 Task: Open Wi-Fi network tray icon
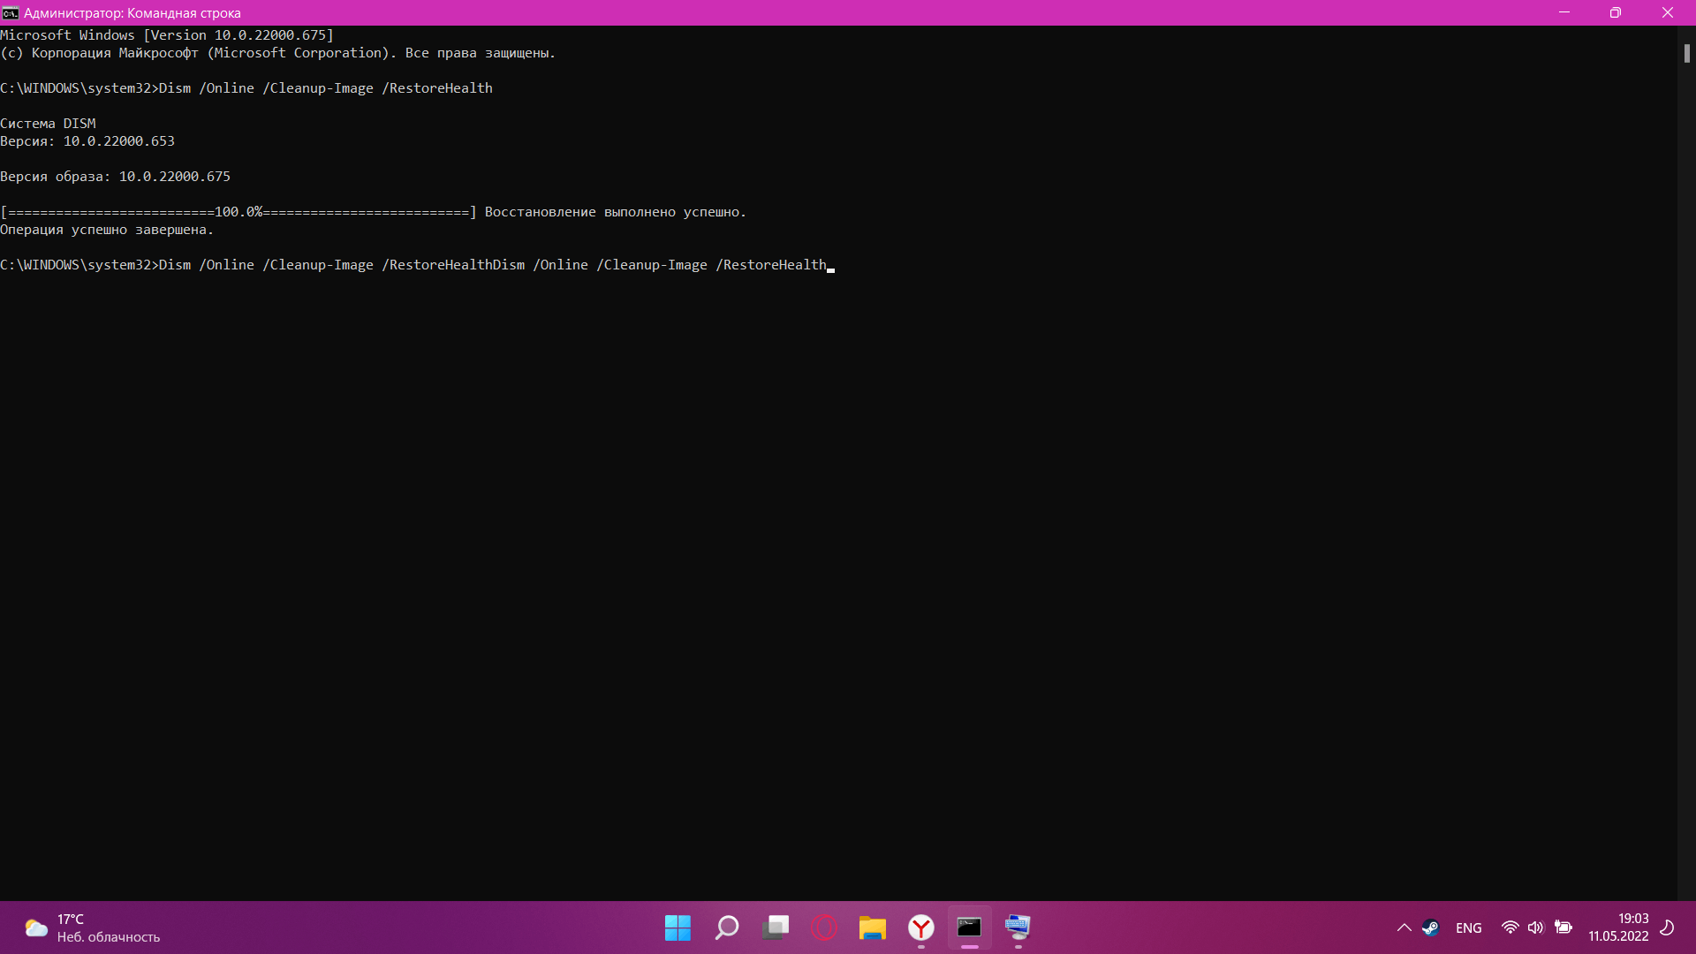pos(1510,927)
